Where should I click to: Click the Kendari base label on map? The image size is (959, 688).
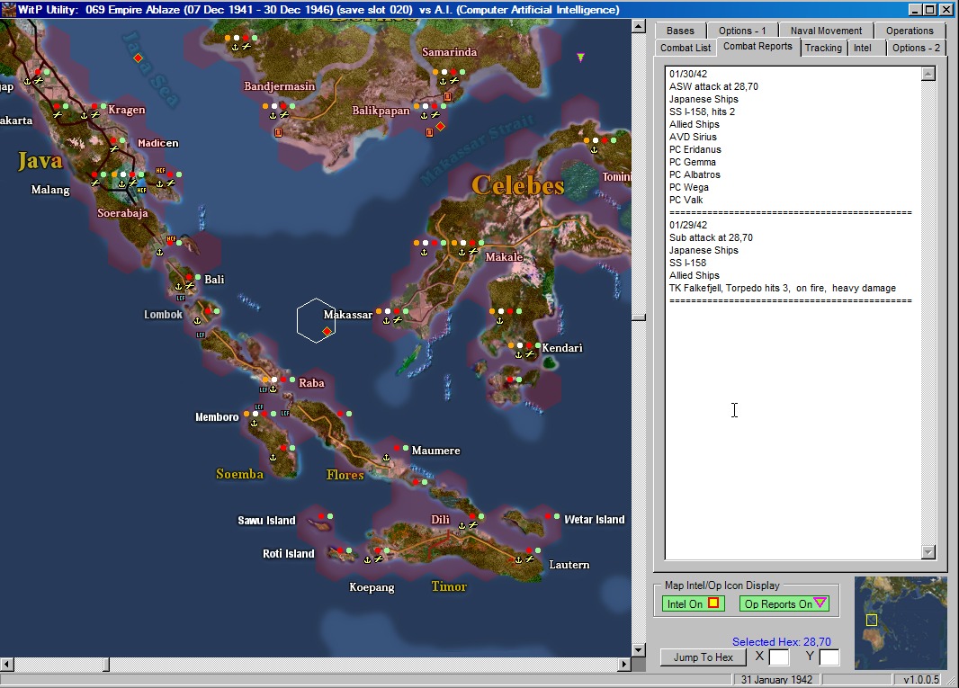[x=562, y=347]
